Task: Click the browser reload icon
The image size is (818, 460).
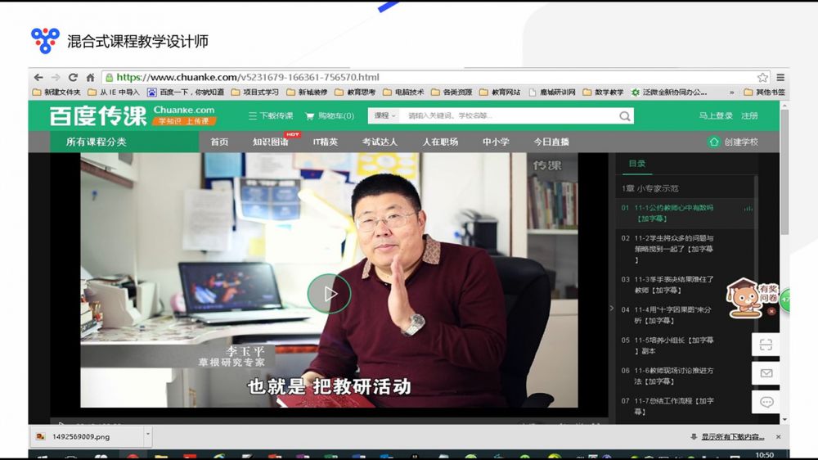Action: pyautogui.click(x=73, y=77)
